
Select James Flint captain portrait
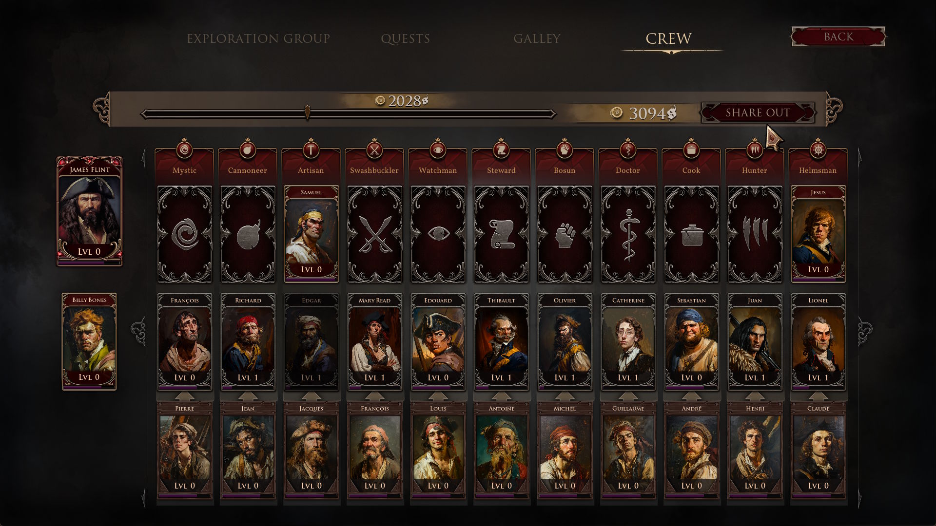tap(90, 211)
